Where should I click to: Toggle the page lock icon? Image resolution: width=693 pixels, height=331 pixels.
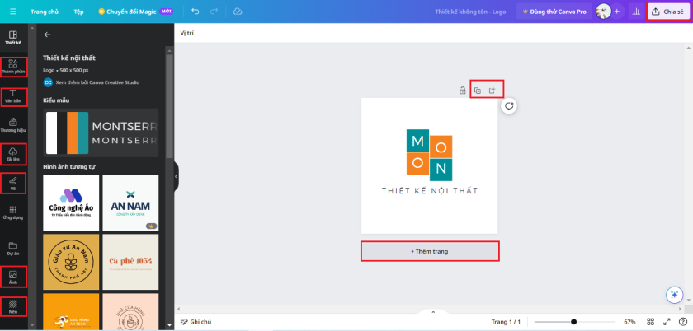click(x=463, y=91)
